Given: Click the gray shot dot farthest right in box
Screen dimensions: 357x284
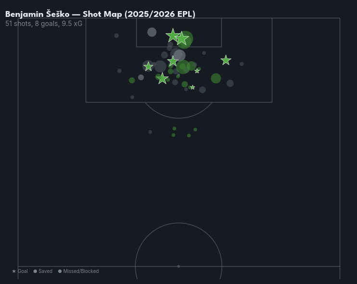Looking at the screenshot, I should tap(242, 64).
